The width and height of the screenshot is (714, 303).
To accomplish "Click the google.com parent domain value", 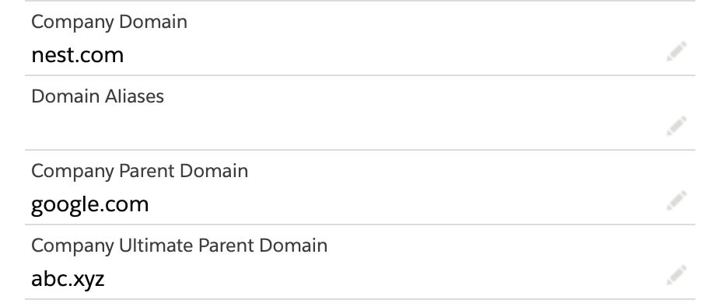I will point(89,204).
